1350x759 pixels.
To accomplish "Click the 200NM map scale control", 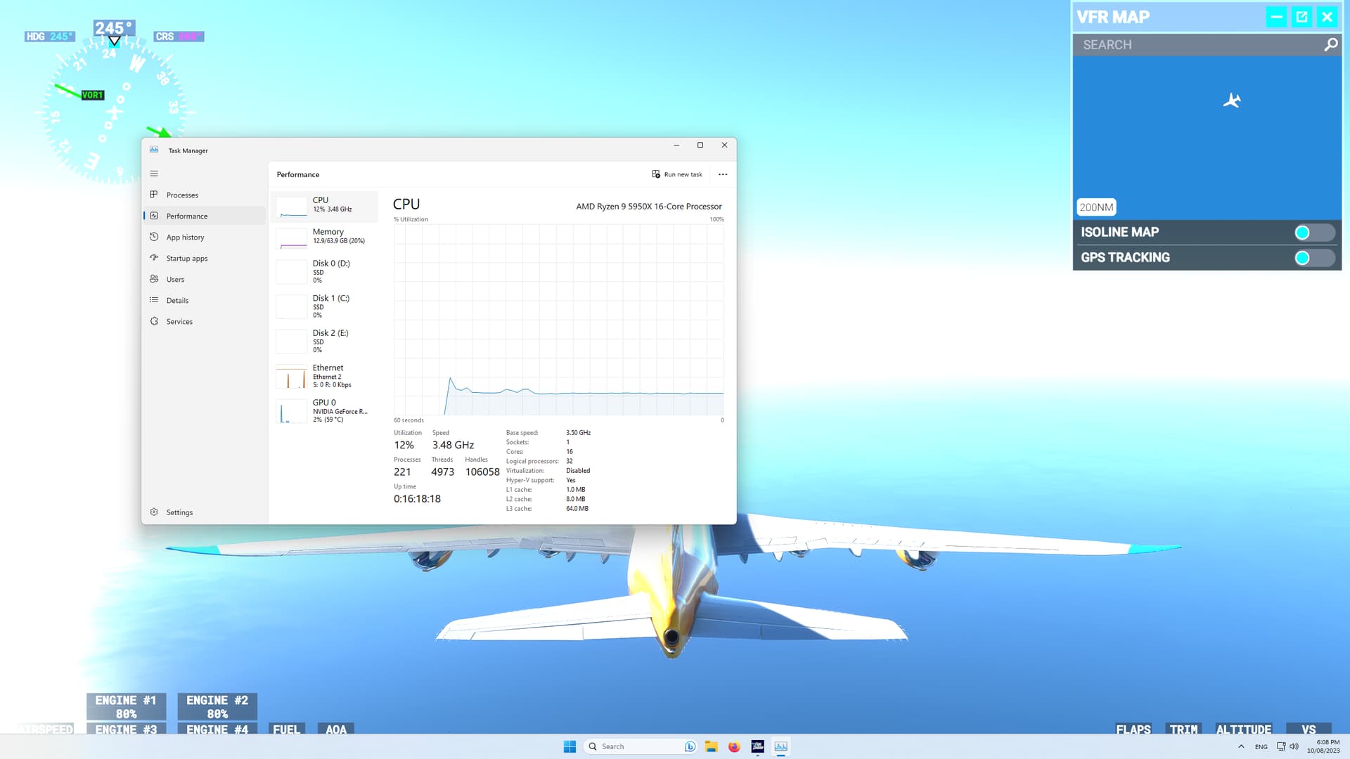I will [x=1096, y=207].
